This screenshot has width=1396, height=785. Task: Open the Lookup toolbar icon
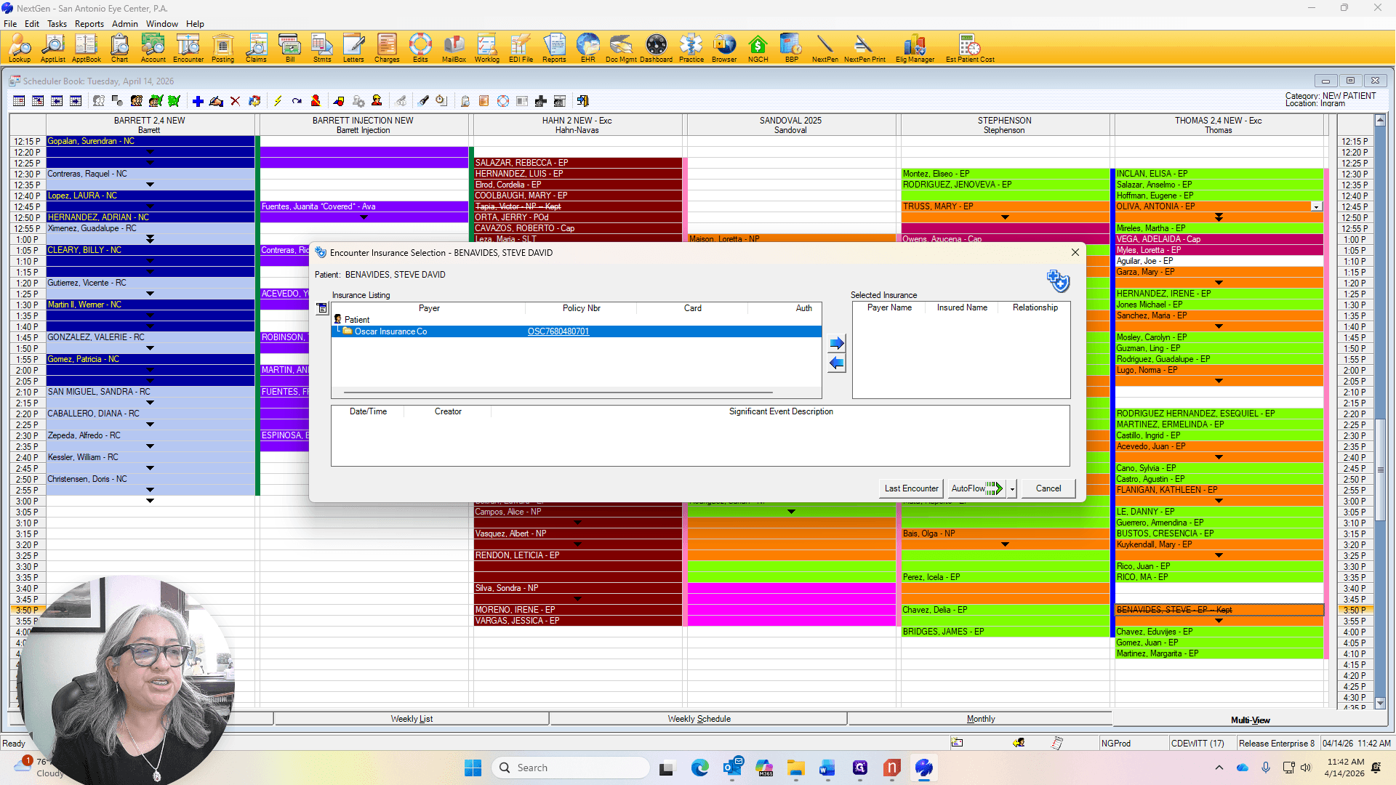point(20,48)
